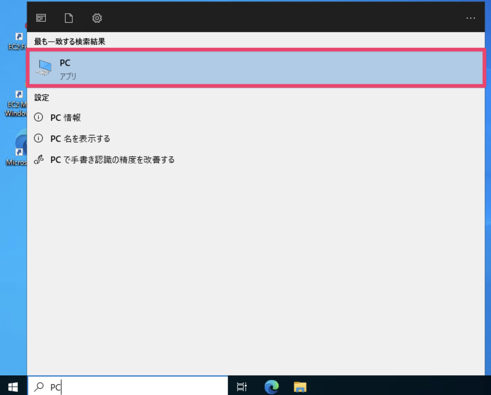Click the info icon beside PC 名を表示する
The image size is (491, 395).
pos(38,138)
